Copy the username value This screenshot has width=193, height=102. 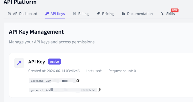(78, 80)
